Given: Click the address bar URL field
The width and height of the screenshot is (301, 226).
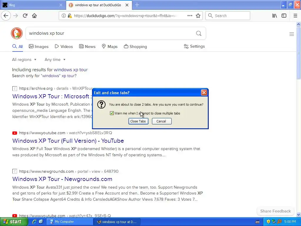Looking at the screenshot, I should [125, 16].
